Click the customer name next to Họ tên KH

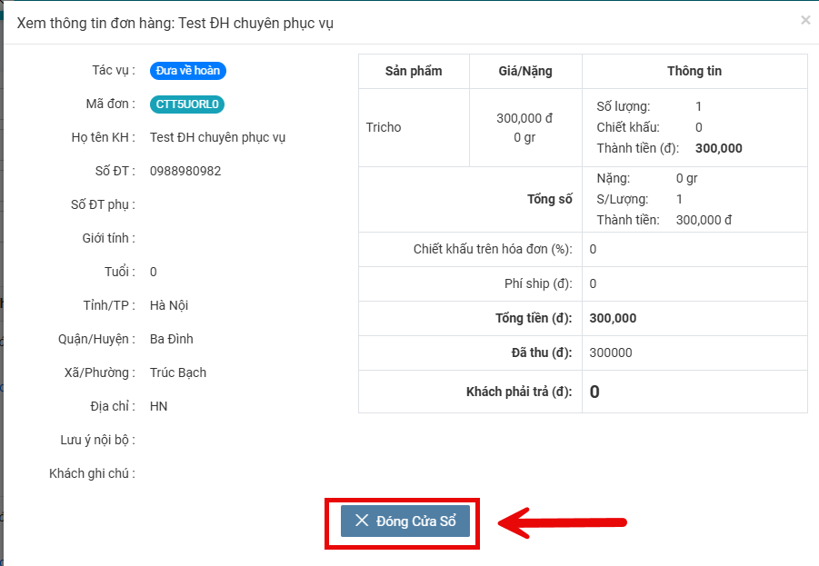click(x=218, y=137)
